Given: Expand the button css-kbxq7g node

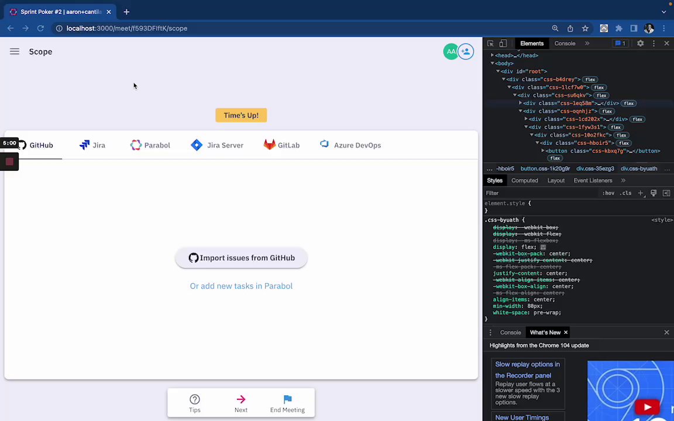Looking at the screenshot, I should tap(543, 151).
